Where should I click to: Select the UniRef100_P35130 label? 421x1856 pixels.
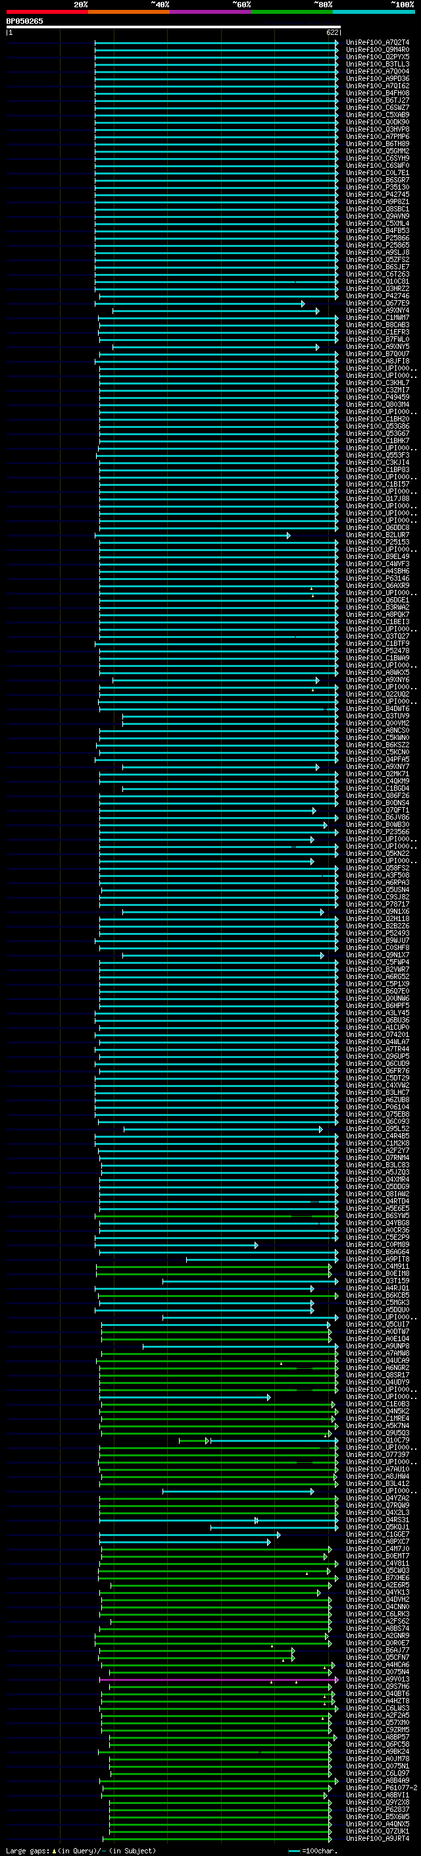[378, 188]
